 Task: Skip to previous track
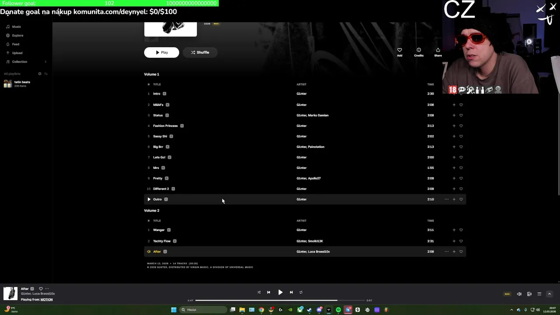coord(269,292)
